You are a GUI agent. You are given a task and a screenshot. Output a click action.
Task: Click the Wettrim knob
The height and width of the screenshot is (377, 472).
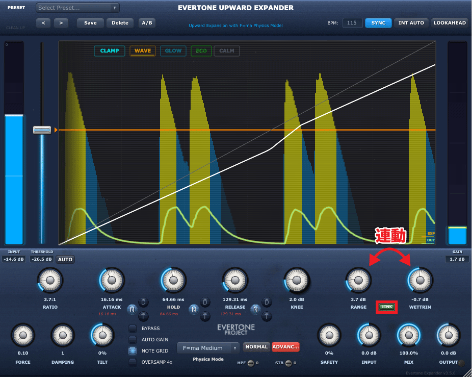pyautogui.click(x=420, y=280)
